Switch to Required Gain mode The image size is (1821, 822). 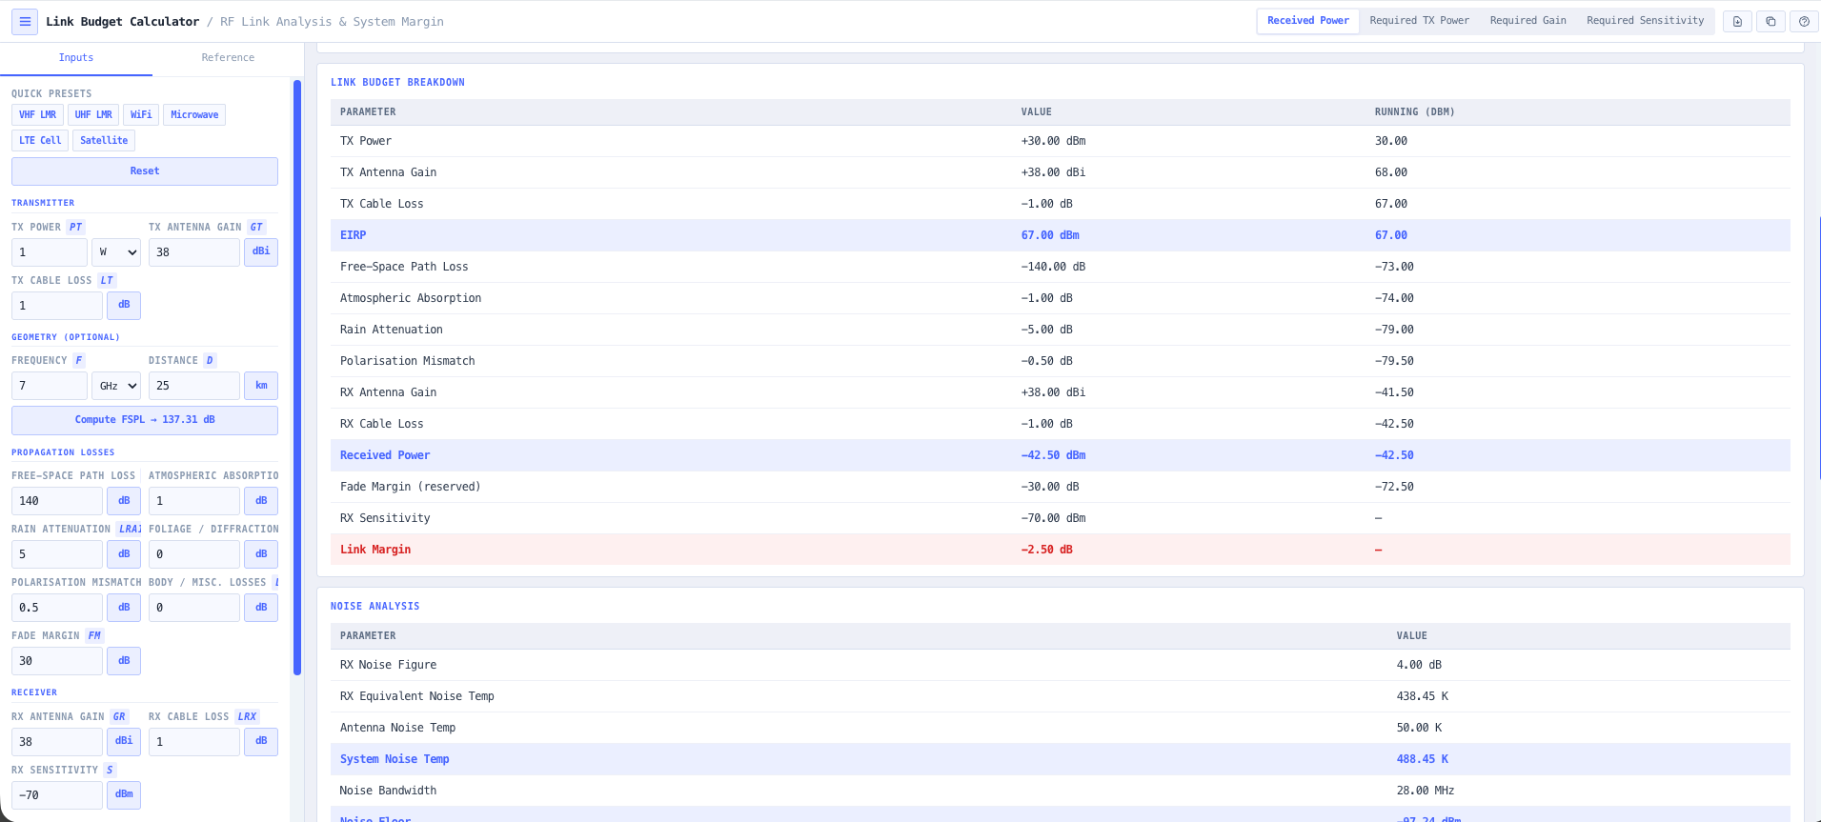tap(1528, 21)
